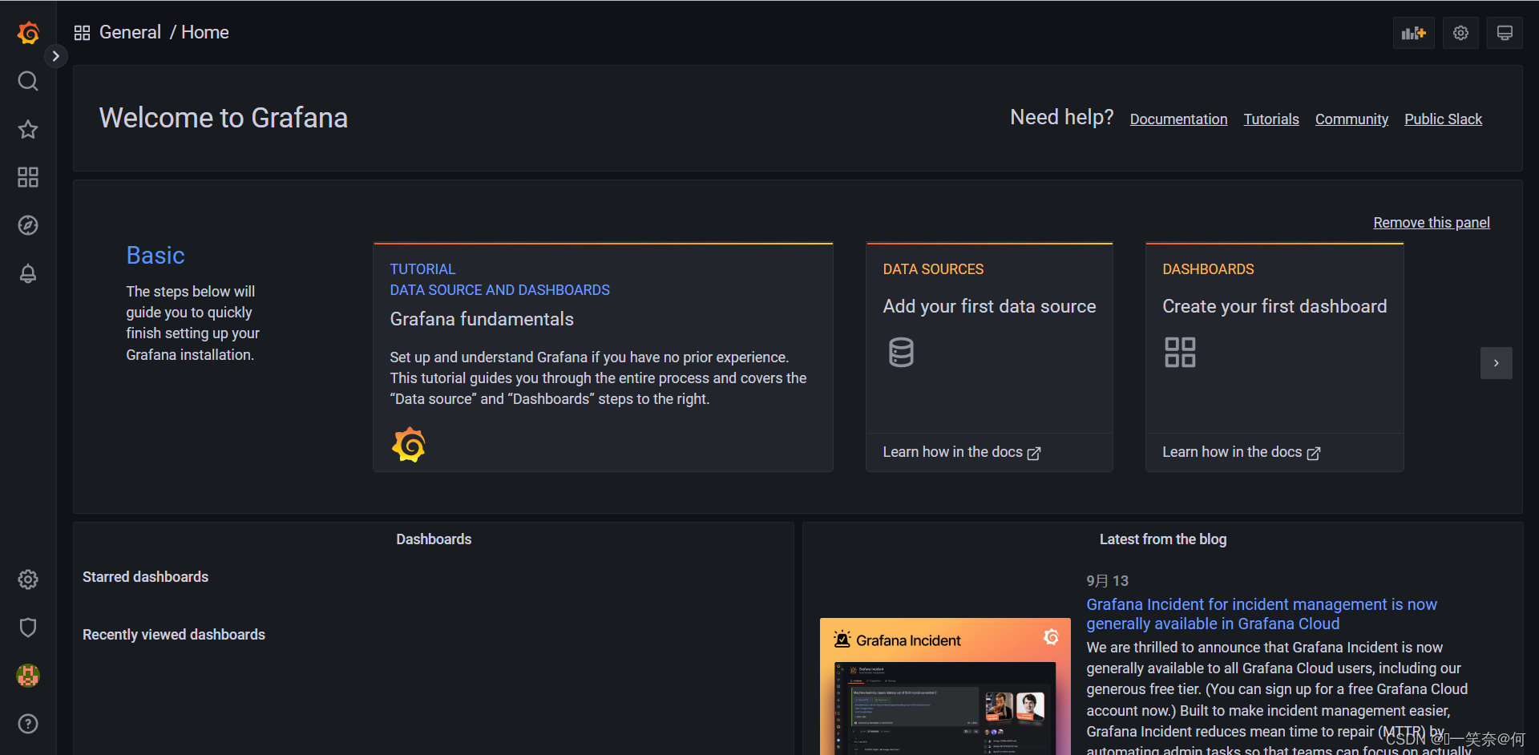Click the Latest from the blog panel title
Screen dimensions: 1539x755
tap(1163, 539)
